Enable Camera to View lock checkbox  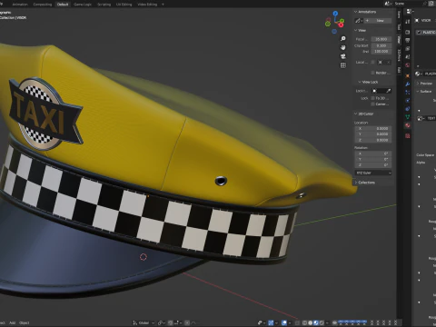pyautogui.click(x=372, y=104)
